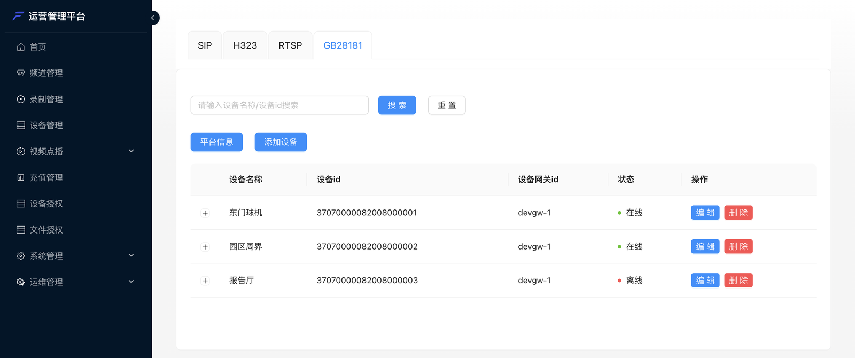Open 设备管理 in the sidebar
The height and width of the screenshot is (358, 855).
(x=76, y=126)
